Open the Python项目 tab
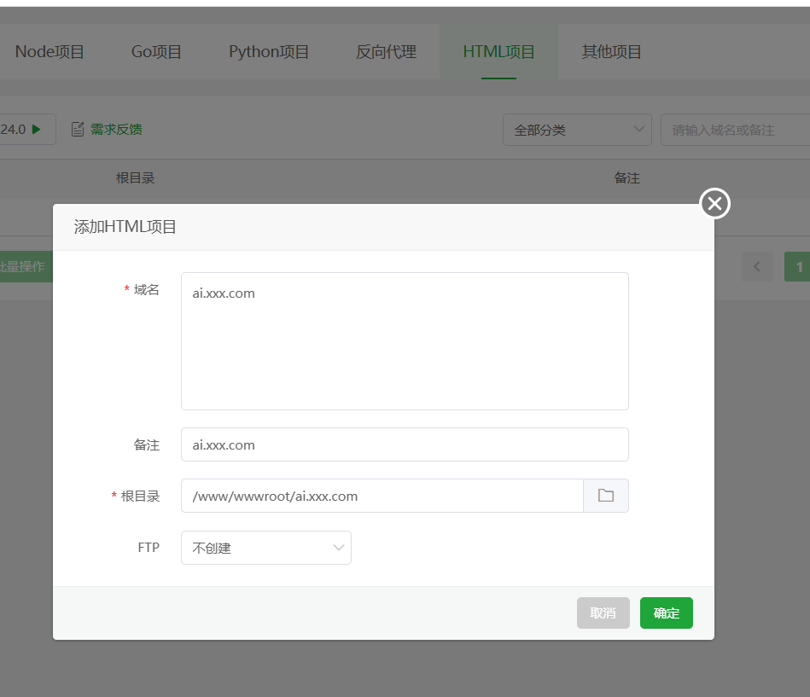 click(x=269, y=51)
